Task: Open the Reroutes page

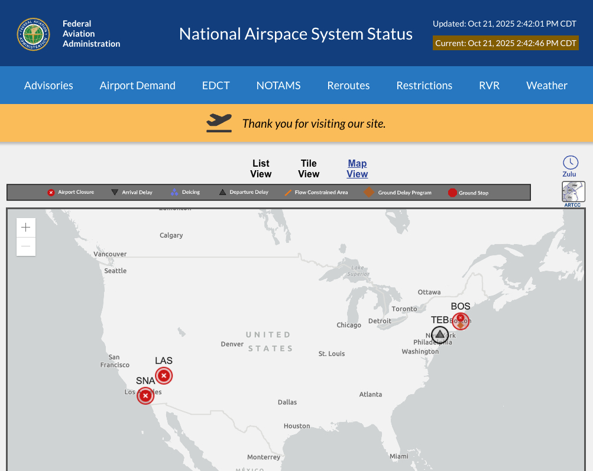Action: coord(348,85)
